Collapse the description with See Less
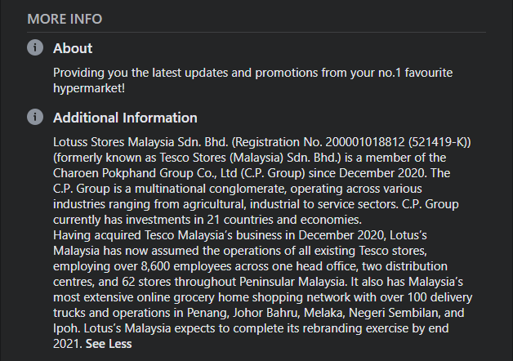The image size is (513, 361). pos(108,345)
